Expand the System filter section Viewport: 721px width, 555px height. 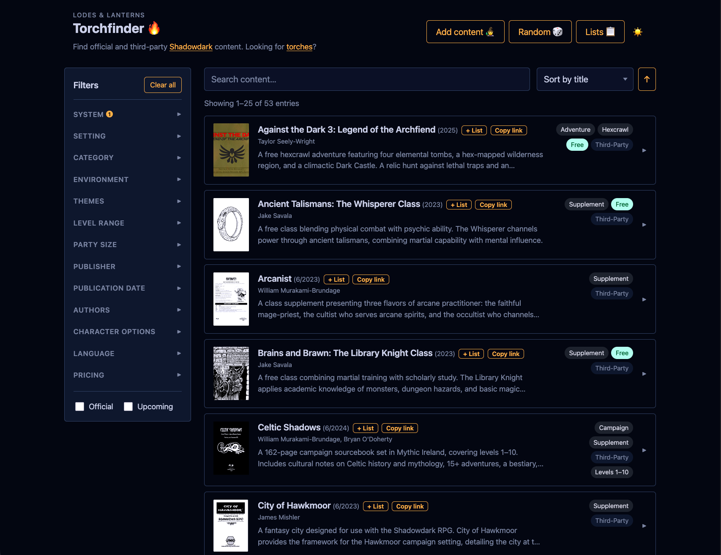tap(128, 114)
